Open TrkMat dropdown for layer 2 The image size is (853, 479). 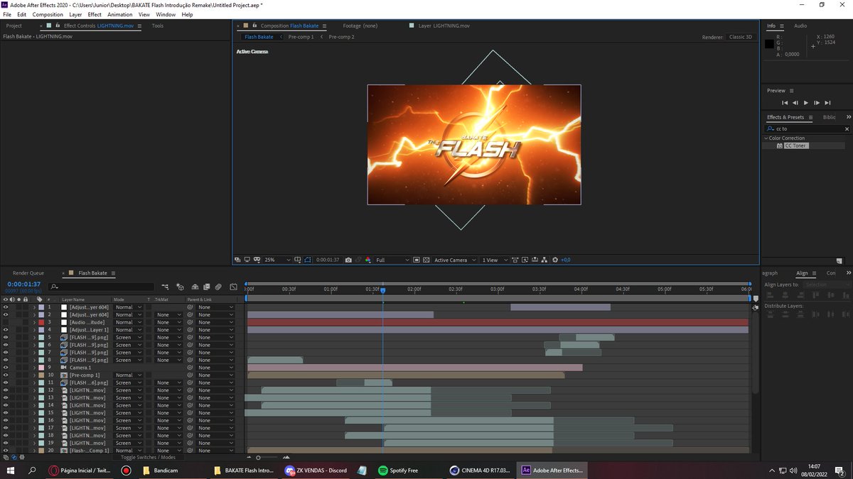point(169,314)
